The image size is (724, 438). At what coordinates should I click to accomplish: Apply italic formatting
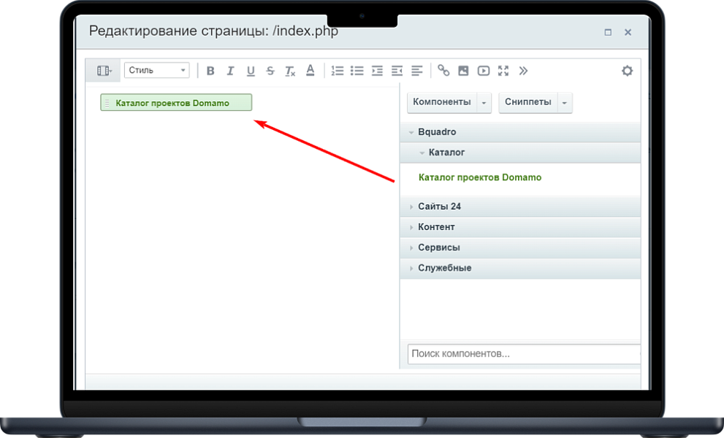(230, 71)
